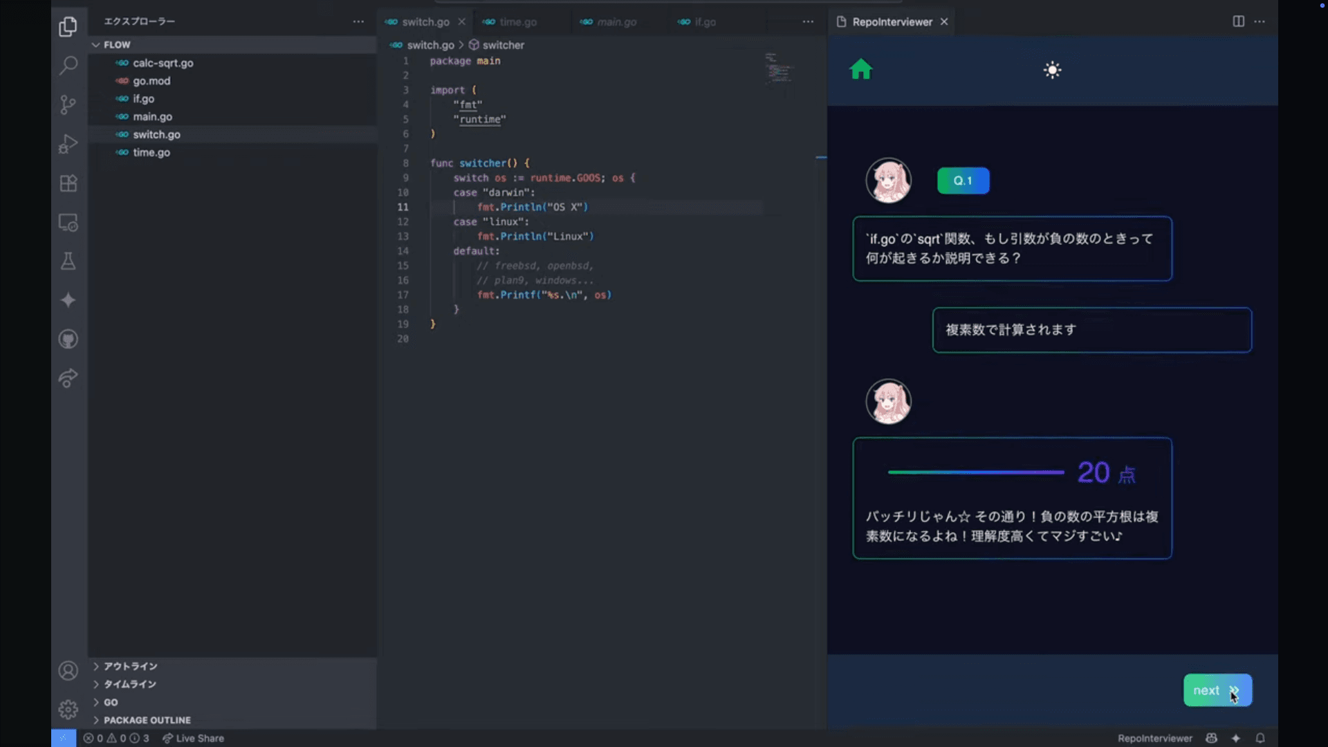Click Live Share in status bar
Image resolution: width=1328 pixels, height=747 pixels.
[194, 738]
